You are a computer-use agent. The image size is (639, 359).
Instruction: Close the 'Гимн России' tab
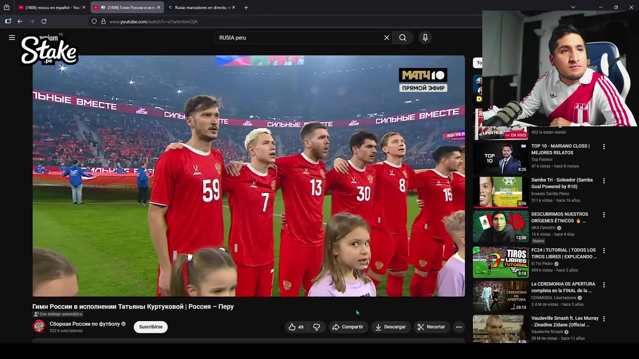pyautogui.click(x=159, y=7)
